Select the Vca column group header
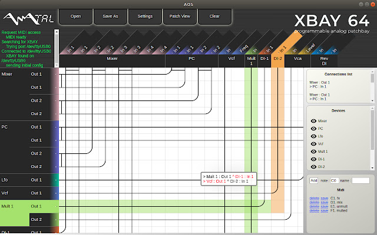The width and height of the screenshot is (377, 235). [x=297, y=61]
